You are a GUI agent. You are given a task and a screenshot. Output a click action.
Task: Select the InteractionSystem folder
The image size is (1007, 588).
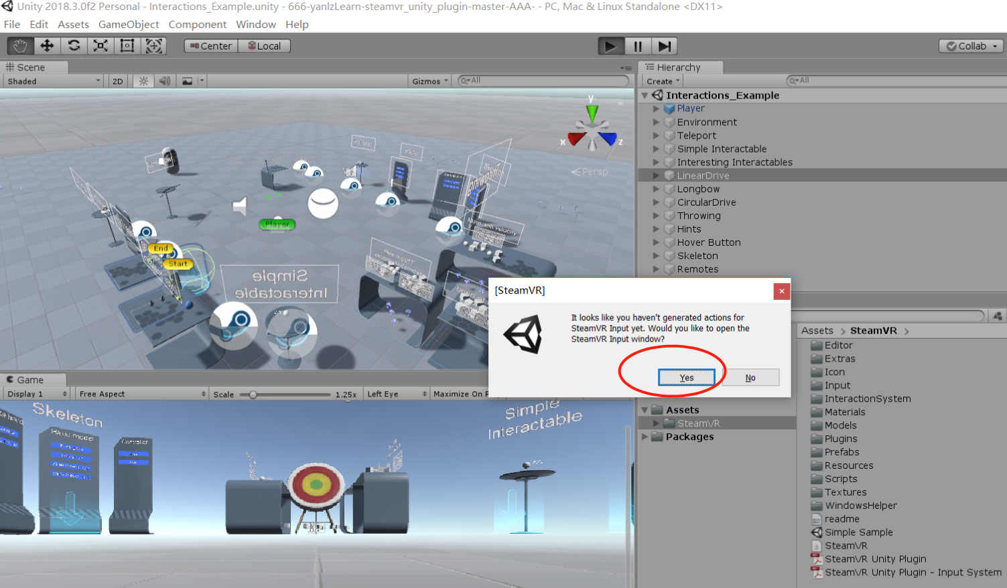868,398
